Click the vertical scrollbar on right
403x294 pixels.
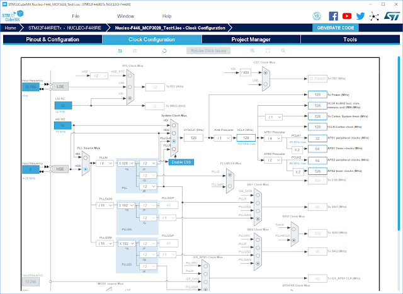(399, 144)
